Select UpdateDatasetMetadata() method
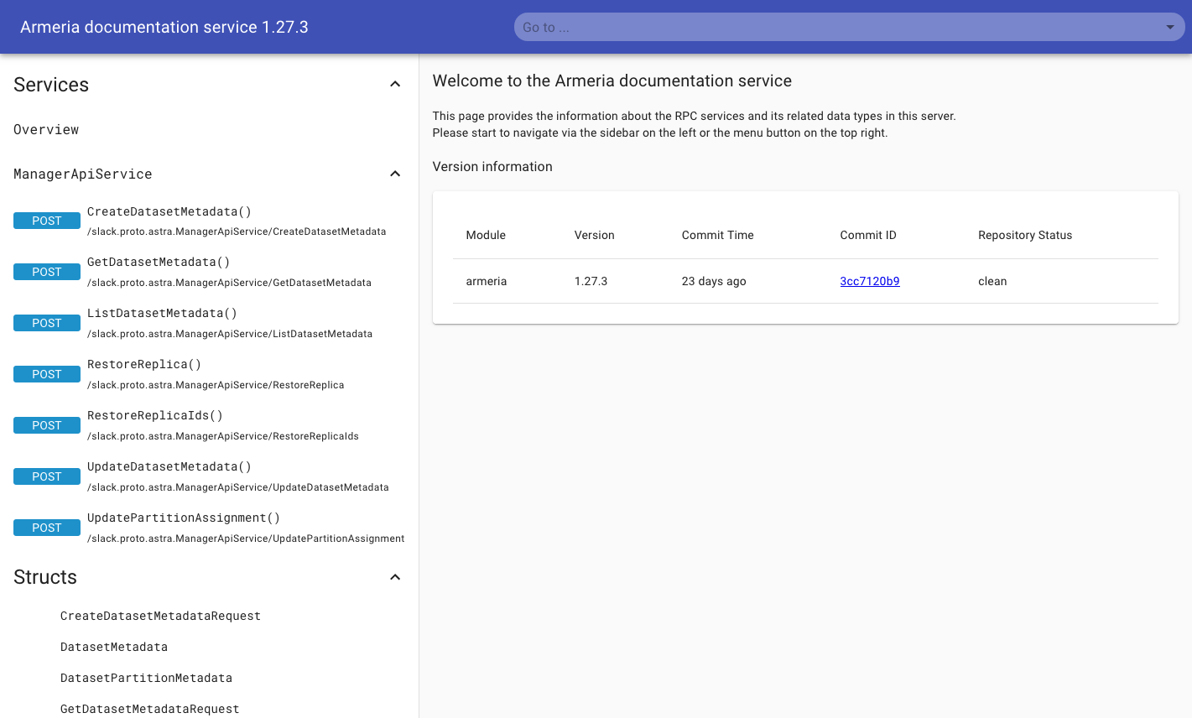Image resolution: width=1192 pixels, height=718 pixels. click(169, 466)
